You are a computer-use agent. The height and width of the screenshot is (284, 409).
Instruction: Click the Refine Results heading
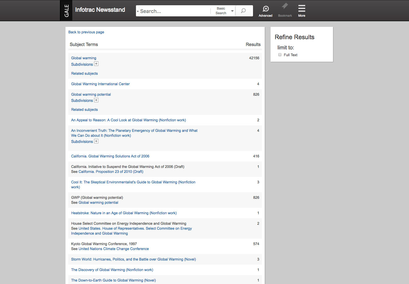click(x=294, y=37)
